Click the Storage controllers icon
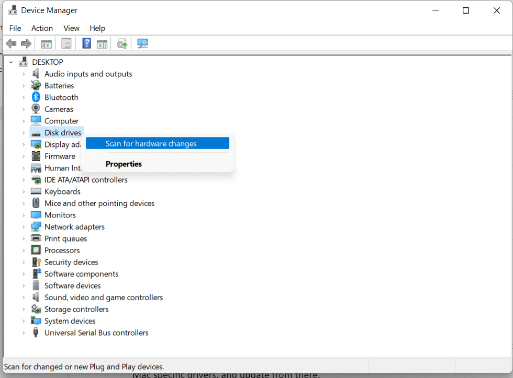The width and height of the screenshot is (513, 378). click(36, 309)
